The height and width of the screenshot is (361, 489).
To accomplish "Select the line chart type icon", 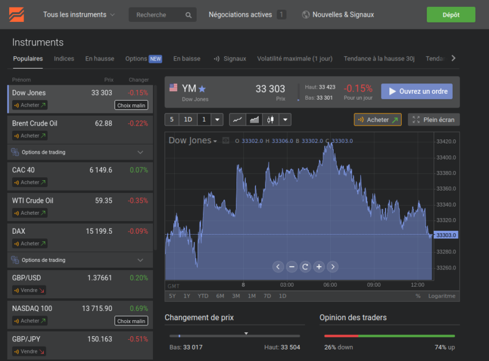I will (238, 119).
